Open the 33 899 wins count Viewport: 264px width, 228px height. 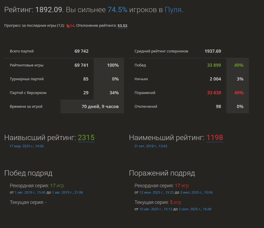214,65
